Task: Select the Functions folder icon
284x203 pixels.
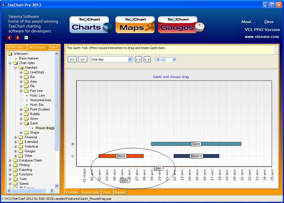Action: tap(15, 174)
